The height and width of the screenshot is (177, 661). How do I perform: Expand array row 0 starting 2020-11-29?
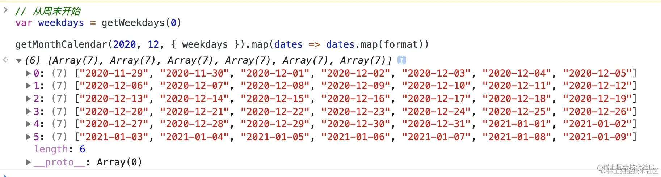[28, 73]
